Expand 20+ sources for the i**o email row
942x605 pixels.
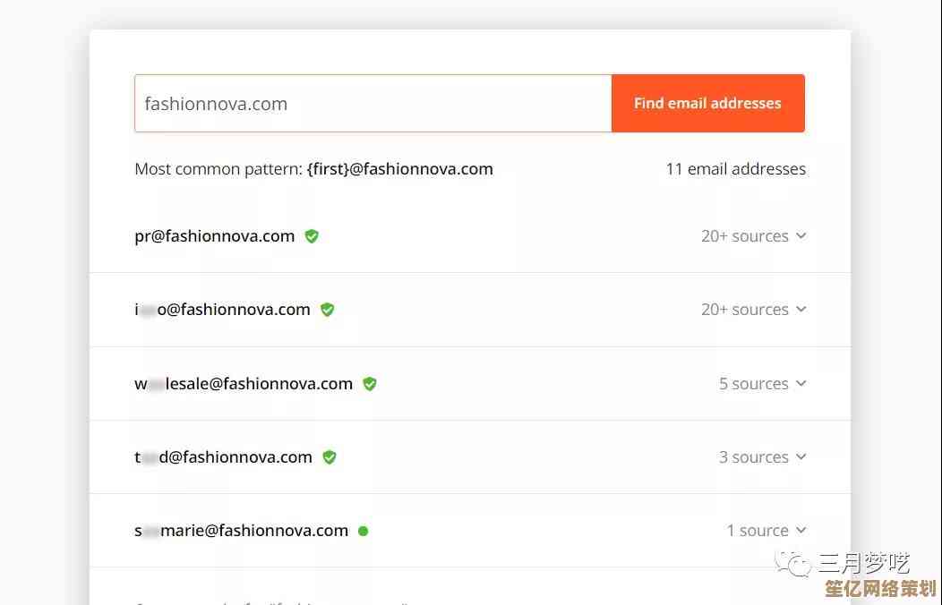coord(801,310)
